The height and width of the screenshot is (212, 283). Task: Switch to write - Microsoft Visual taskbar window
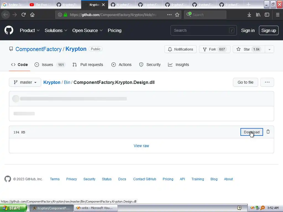pos(96,208)
